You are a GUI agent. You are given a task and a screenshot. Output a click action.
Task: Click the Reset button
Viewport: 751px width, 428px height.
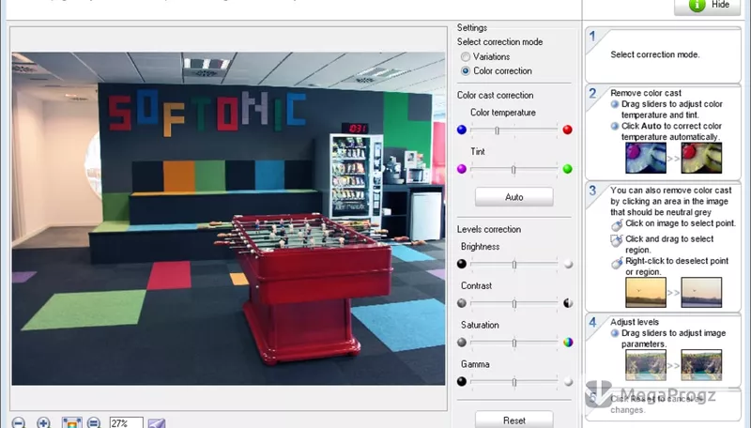[513, 420]
